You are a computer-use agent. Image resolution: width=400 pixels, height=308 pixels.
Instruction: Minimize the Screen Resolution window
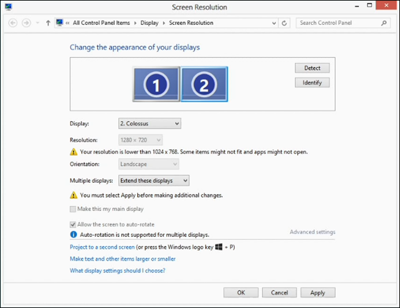(357, 6)
